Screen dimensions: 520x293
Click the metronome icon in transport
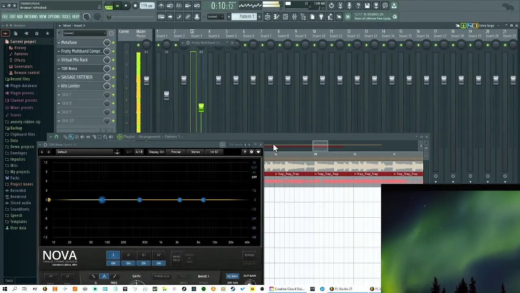point(161,6)
